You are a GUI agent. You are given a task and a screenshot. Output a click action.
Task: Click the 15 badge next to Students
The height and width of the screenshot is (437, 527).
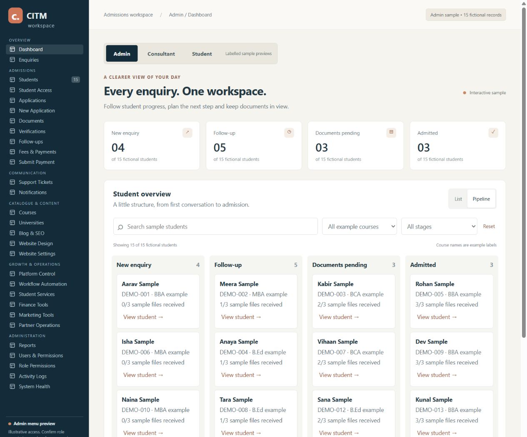point(75,80)
